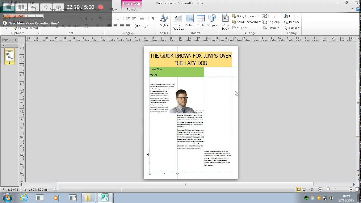Click the text box overflow arrow on page
Viewport: 361px width, 203px height.
[x=148, y=154]
